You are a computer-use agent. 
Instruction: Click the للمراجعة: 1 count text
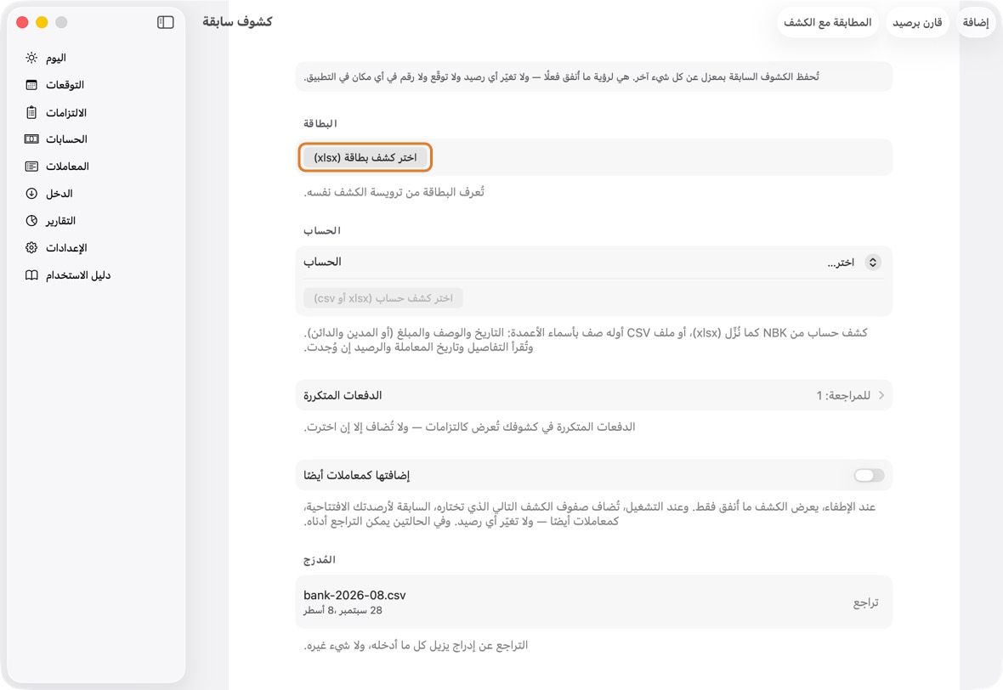coord(843,395)
